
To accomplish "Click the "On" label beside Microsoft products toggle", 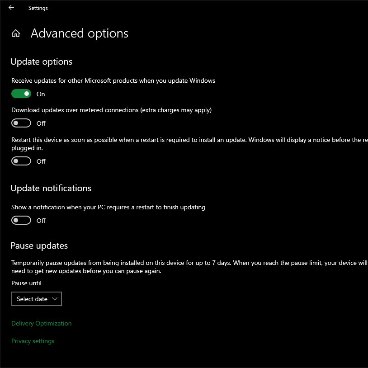I will [x=41, y=94].
